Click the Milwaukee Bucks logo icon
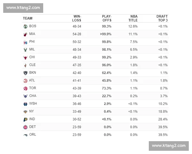This screenshot has height=154, width=192. pyautogui.click(x=25, y=50)
